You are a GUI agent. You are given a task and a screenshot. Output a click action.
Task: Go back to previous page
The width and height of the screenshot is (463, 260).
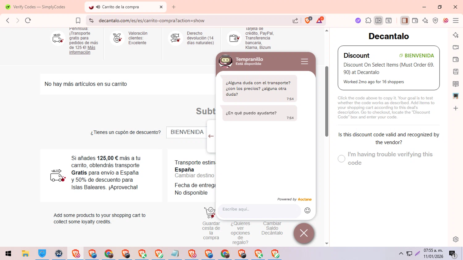pyautogui.click(x=8, y=20)
